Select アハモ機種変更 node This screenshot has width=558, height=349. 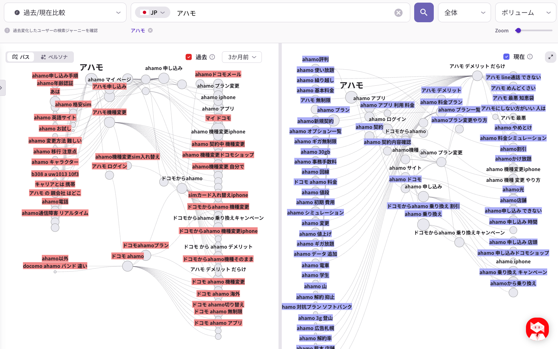pos(109,112)
